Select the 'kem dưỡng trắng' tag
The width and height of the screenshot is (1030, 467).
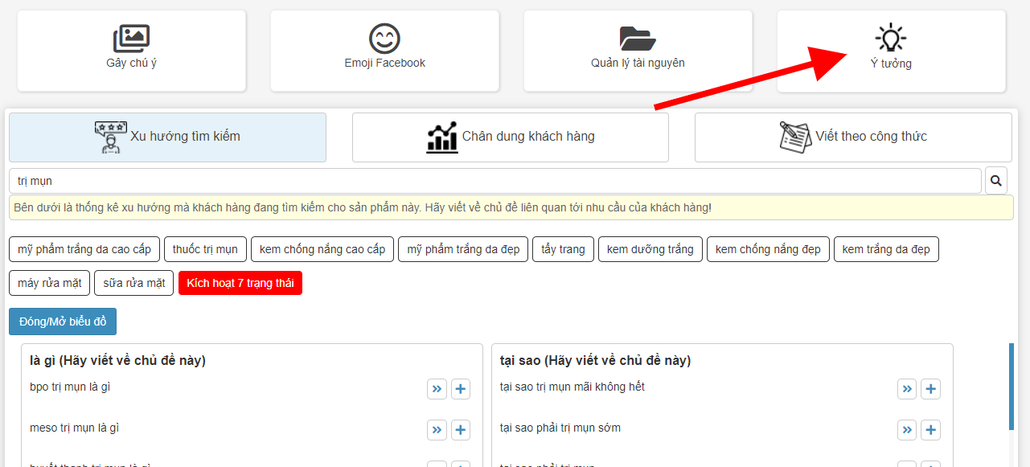(650, 249)
